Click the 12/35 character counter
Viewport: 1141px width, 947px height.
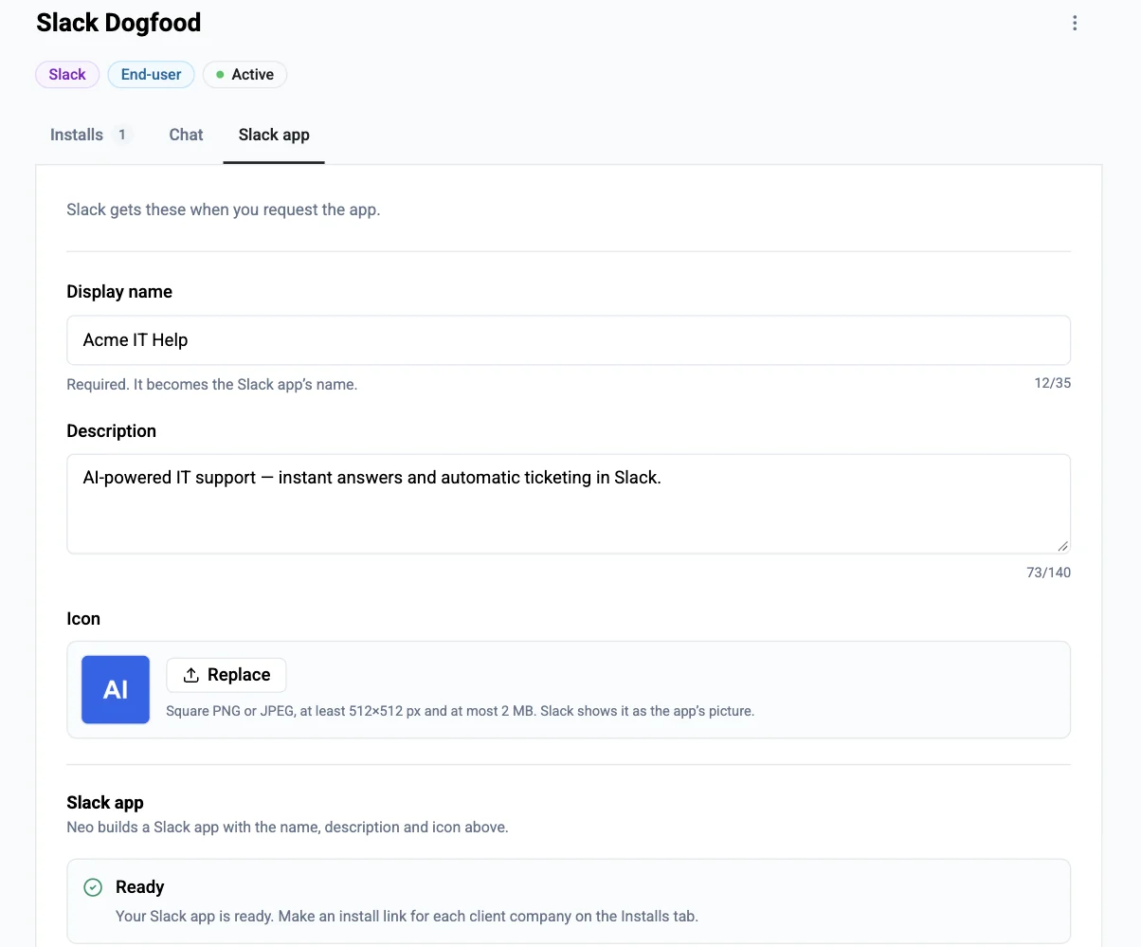tap(1052, 384)
